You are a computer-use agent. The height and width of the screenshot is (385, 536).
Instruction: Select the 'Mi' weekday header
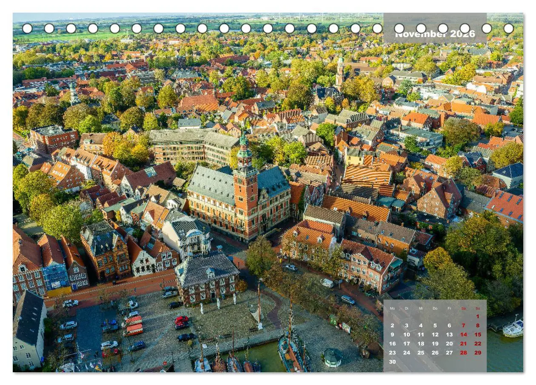[x=421, y=308]
